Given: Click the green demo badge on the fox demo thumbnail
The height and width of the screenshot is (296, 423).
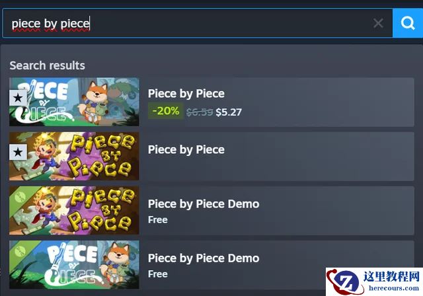Looking at the screenshot, I should 20,251.
